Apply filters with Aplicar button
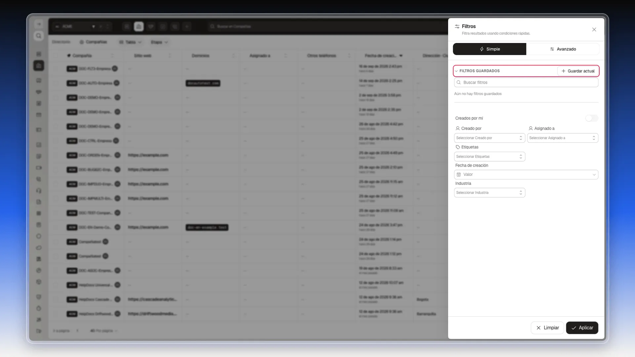Screen dimensions: 635x357 (x=582, y=328)
